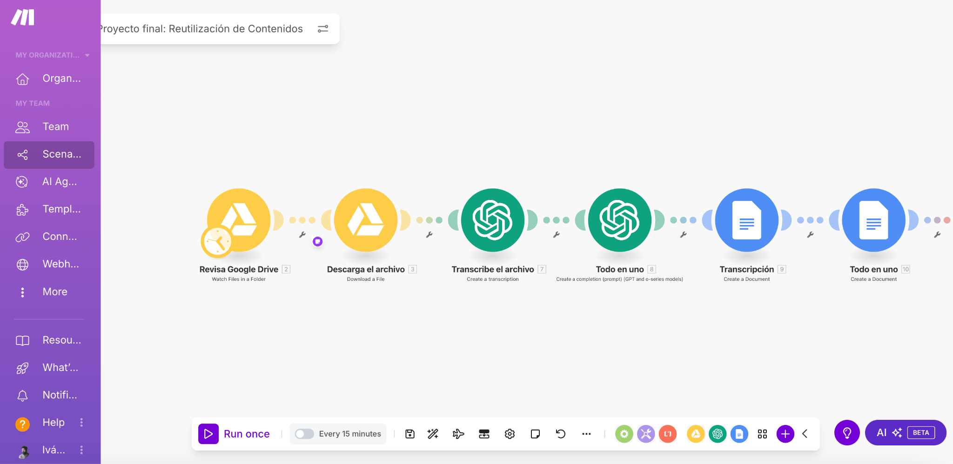Open scenario settings gear icon
Screen dimensions: 953x464
click(510, 434)
